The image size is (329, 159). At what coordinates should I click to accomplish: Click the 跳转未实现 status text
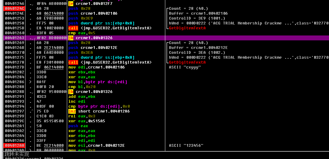(17, 154)
